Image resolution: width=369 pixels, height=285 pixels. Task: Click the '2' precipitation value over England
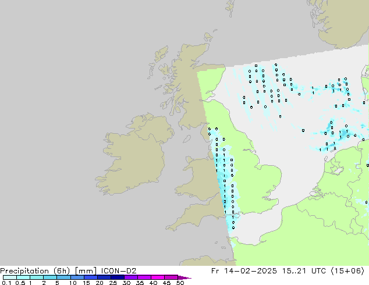[225, 201]
